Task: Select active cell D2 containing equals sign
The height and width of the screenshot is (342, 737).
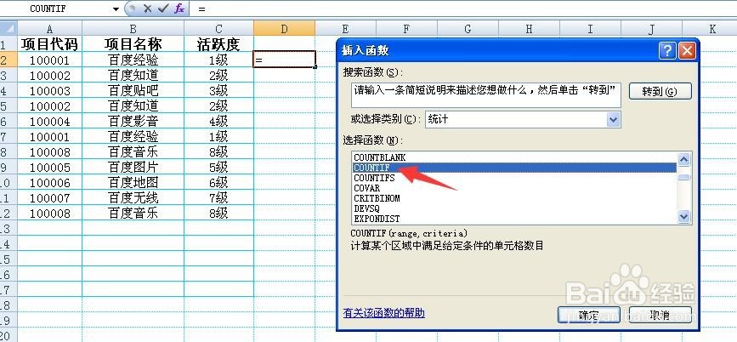Action: pyautogui.click(x=284, y=60)
